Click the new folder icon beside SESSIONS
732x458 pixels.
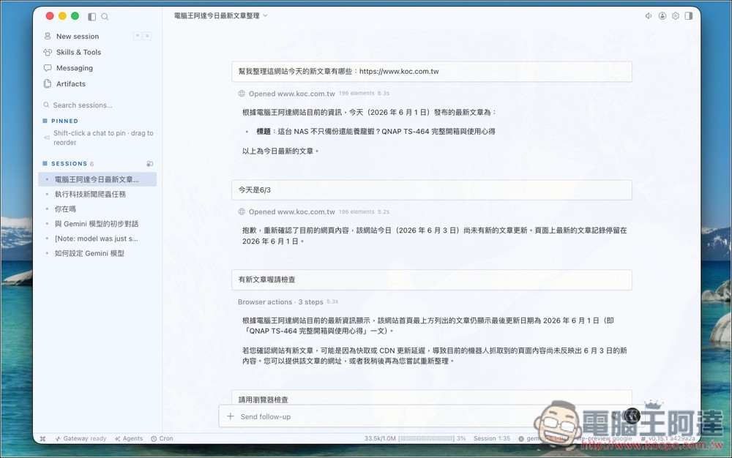coord(149,164)
